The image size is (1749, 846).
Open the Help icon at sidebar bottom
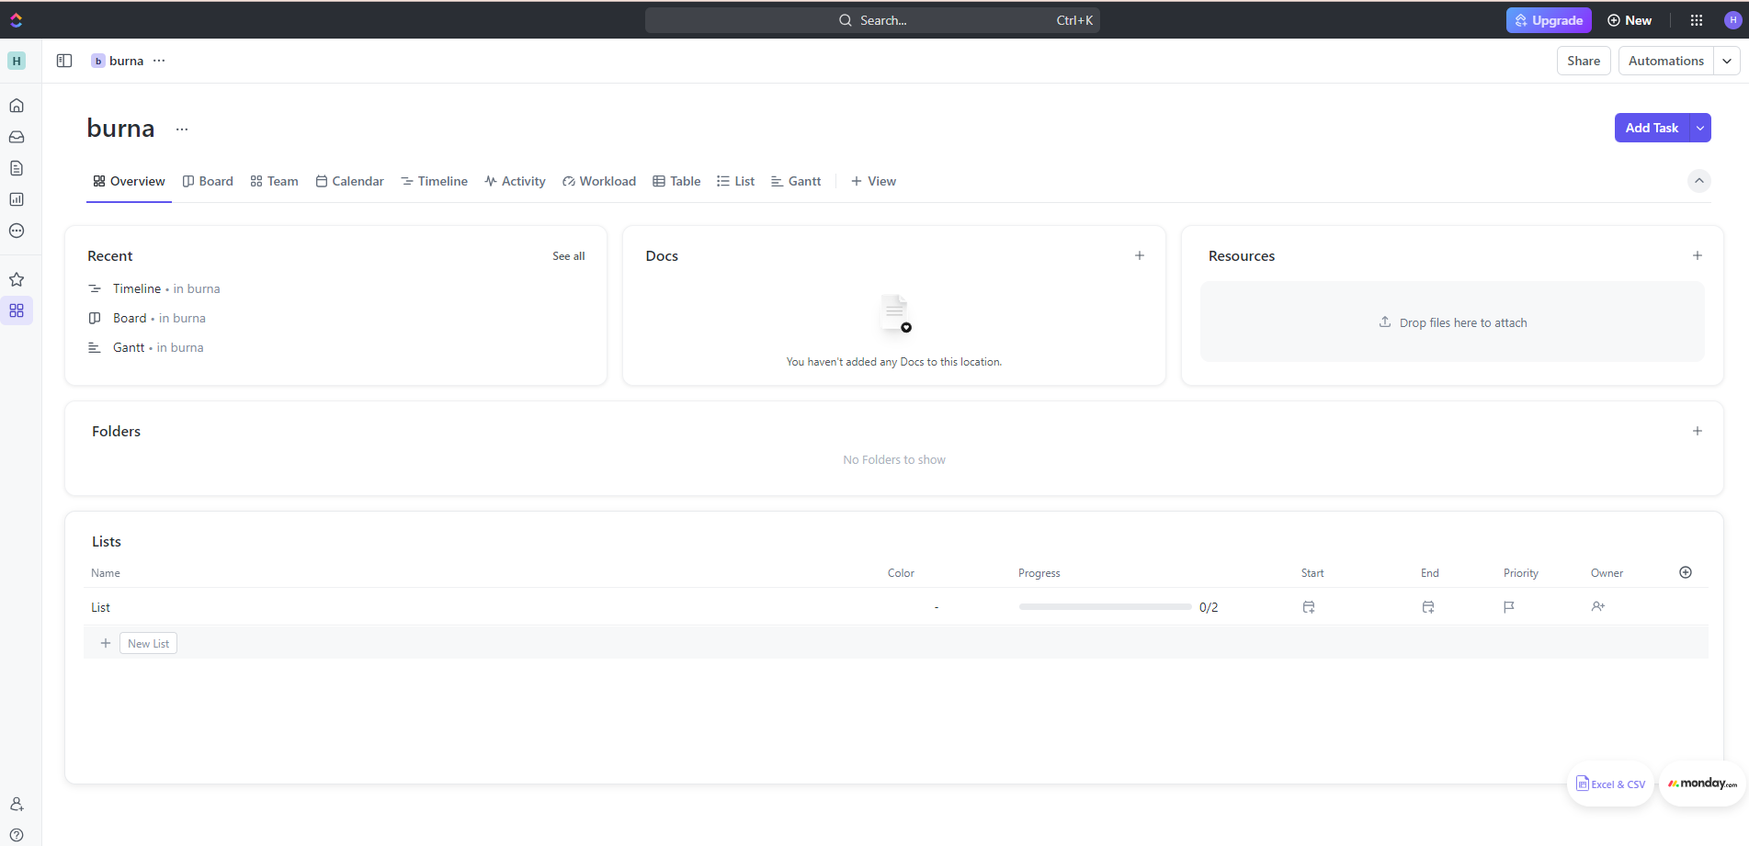tap(17, 835)
